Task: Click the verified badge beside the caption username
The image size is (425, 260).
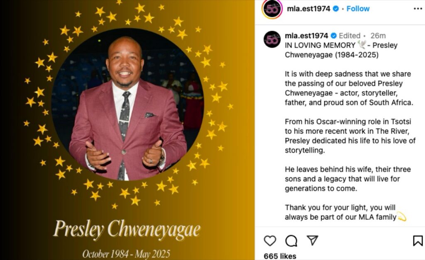Action: click(334, 36)
